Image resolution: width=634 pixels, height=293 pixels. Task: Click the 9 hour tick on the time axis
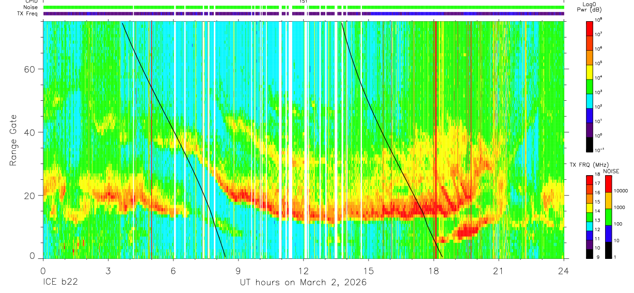pos(238,270)
